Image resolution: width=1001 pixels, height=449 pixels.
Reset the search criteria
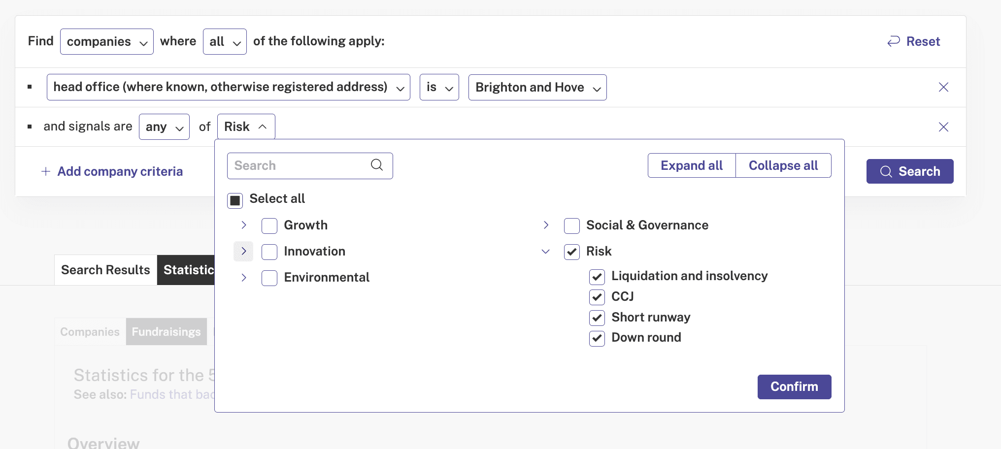(914, 41)
